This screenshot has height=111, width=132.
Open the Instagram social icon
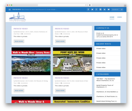pos(100,9)
